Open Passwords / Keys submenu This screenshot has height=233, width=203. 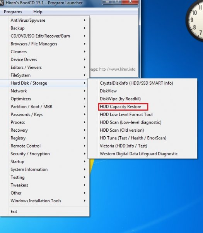point(44,115)
